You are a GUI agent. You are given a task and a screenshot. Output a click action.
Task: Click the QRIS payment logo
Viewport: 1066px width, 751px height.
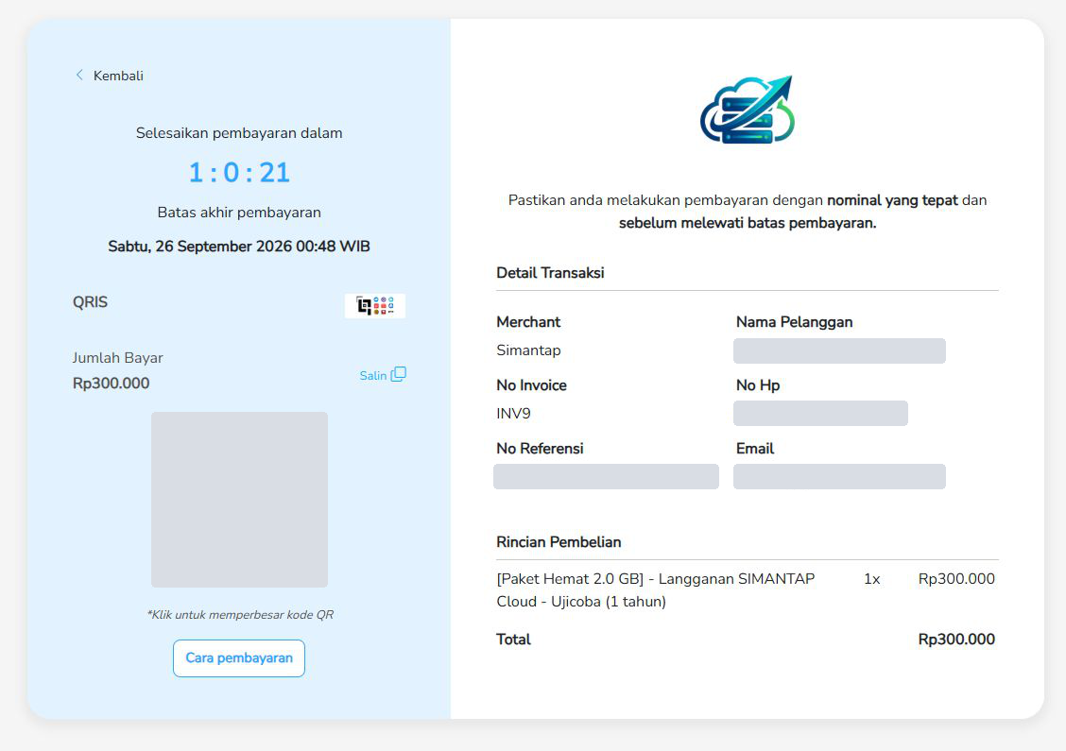coord(374,306)
